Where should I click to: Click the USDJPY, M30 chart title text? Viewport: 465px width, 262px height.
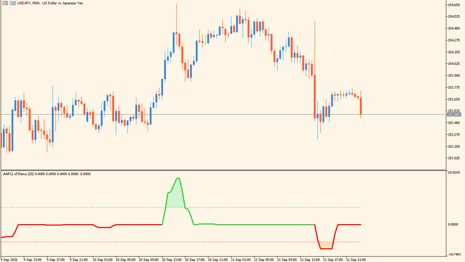pos(50,3)
